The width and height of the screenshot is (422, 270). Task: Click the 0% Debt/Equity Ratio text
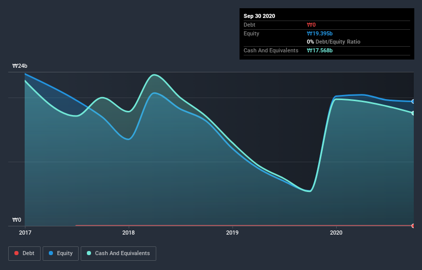[x=334, y=42]
